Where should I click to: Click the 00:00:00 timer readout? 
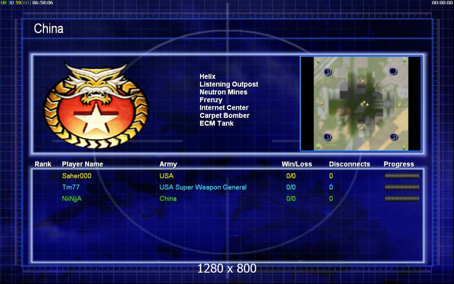click(x=443, y=3)
